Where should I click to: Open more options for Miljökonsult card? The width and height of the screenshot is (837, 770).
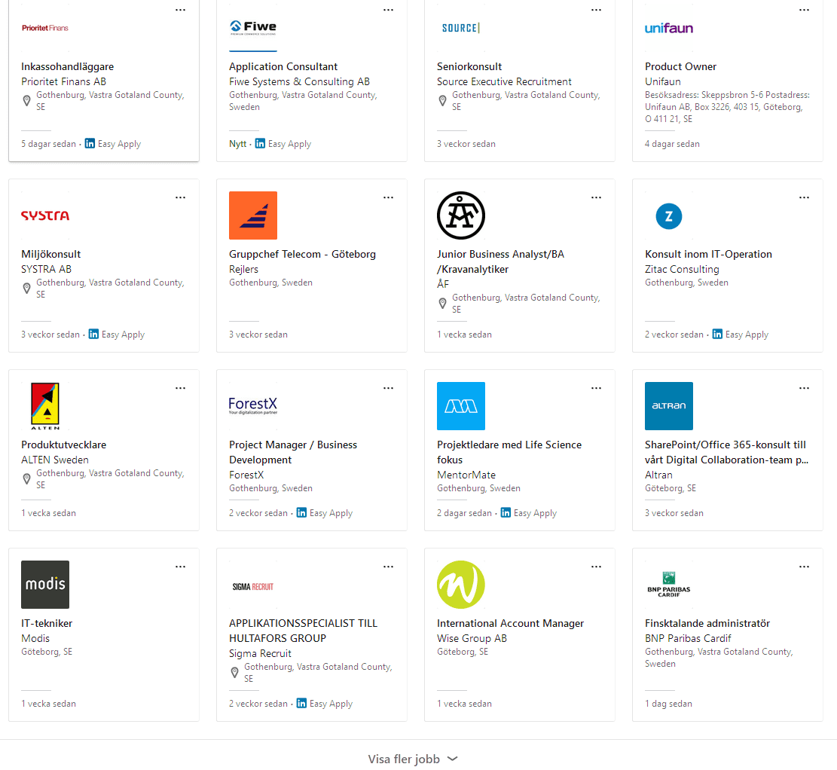(180, 197)
